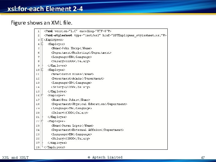Collapse the Employee fold marker on line 10
The height and width of the screenshot is (162, 216).
tap(42, 70)
